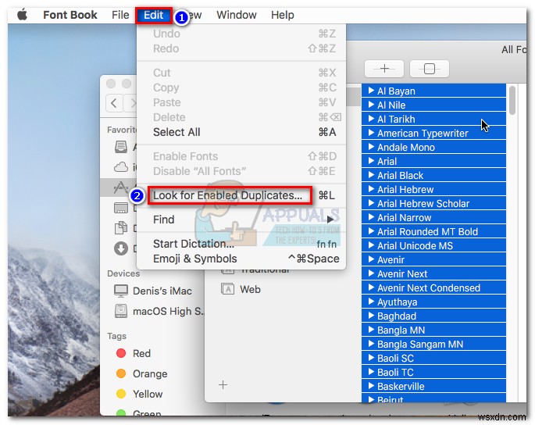This screenshot has height=425, width=535.
Task: Click the Tags section header
Action: point(116,336)
